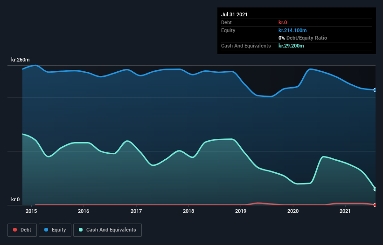Toggle Cash And Equivalents legend button
This screenshot has width=383, height=245.
pos(107,230)
